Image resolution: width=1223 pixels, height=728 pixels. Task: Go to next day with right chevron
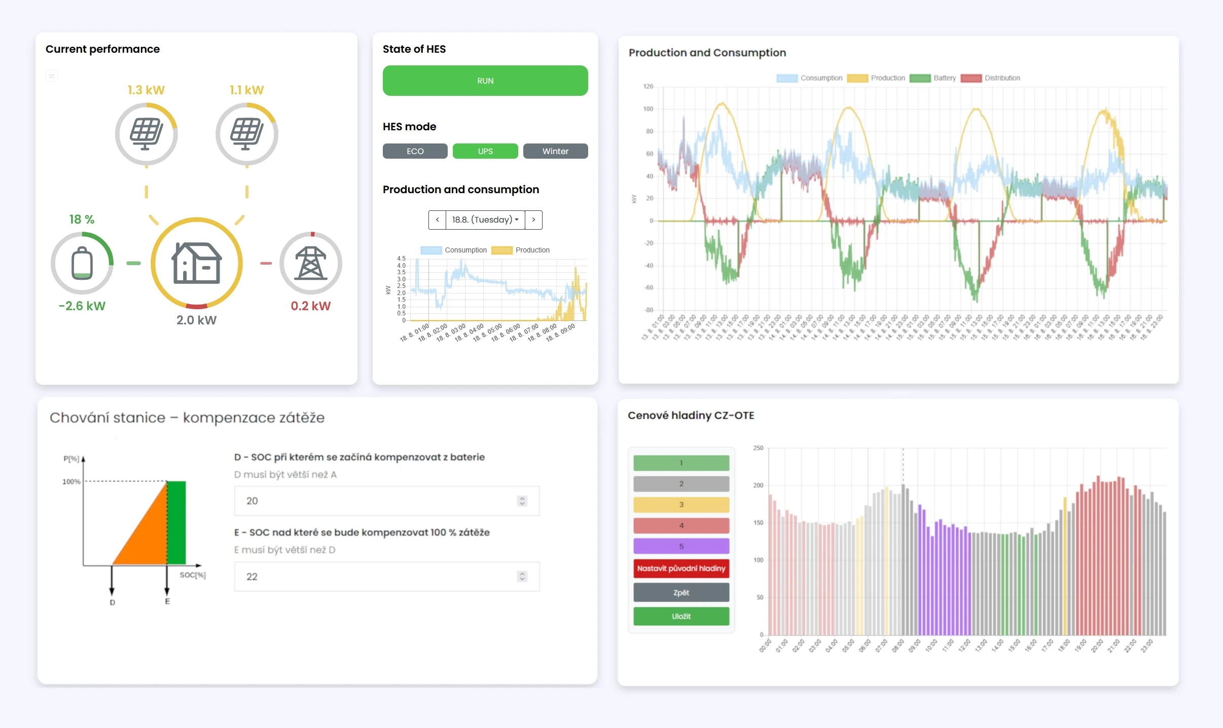pyautogui.click(x=533, y=220)
